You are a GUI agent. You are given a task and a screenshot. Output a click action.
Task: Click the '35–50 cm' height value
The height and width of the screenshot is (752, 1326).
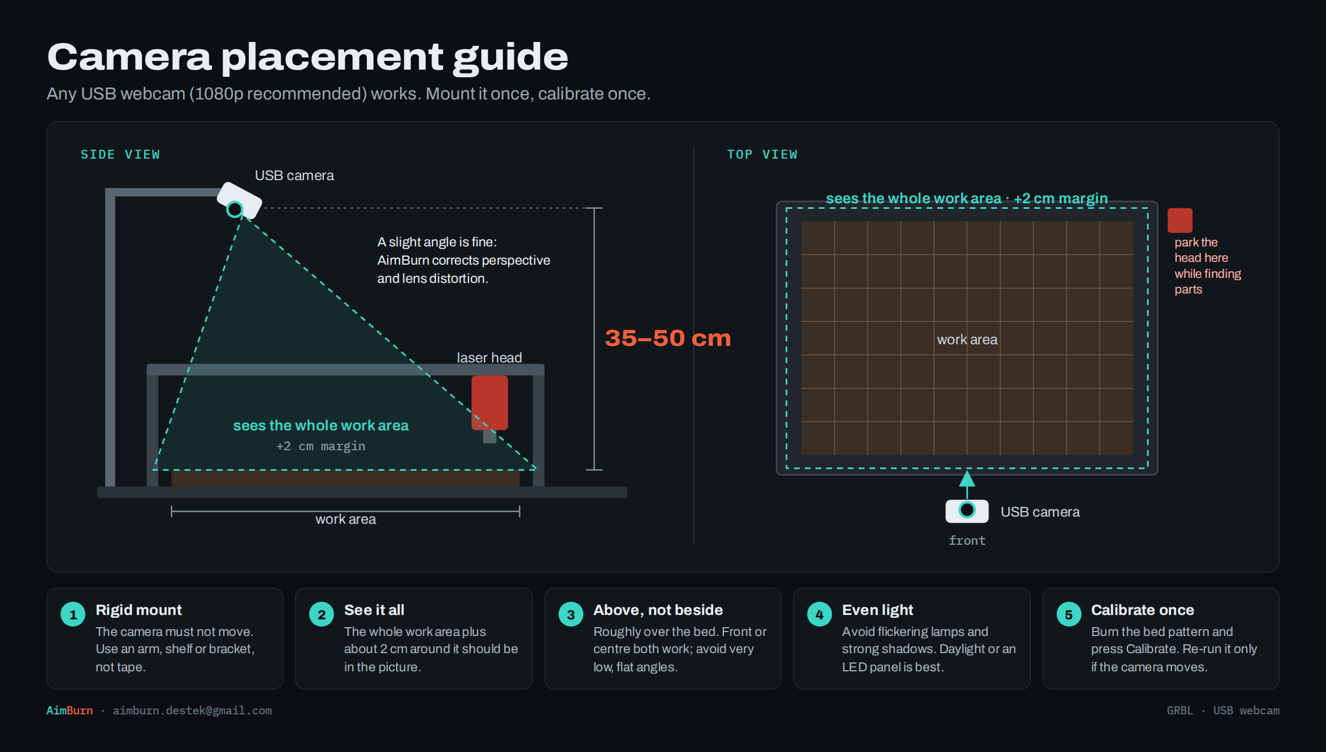pos(668,338)
